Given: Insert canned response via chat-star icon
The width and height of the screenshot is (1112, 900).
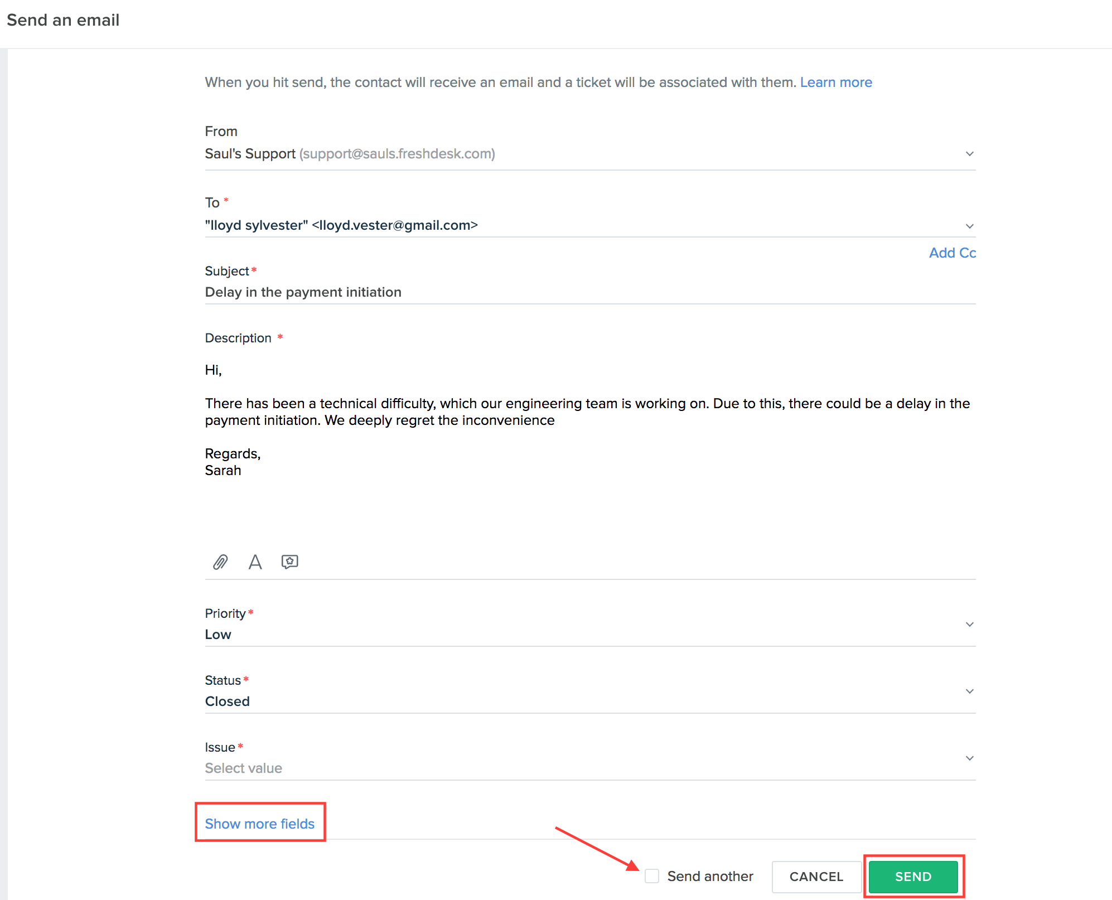Looking at the screenshot, I should tap(289, 562).
